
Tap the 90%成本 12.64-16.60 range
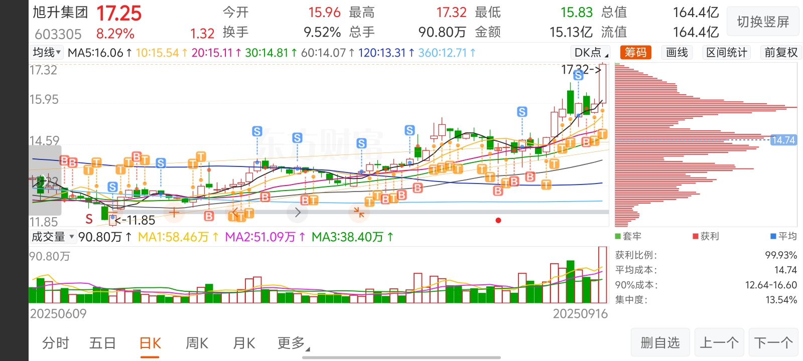coord(771,285)
